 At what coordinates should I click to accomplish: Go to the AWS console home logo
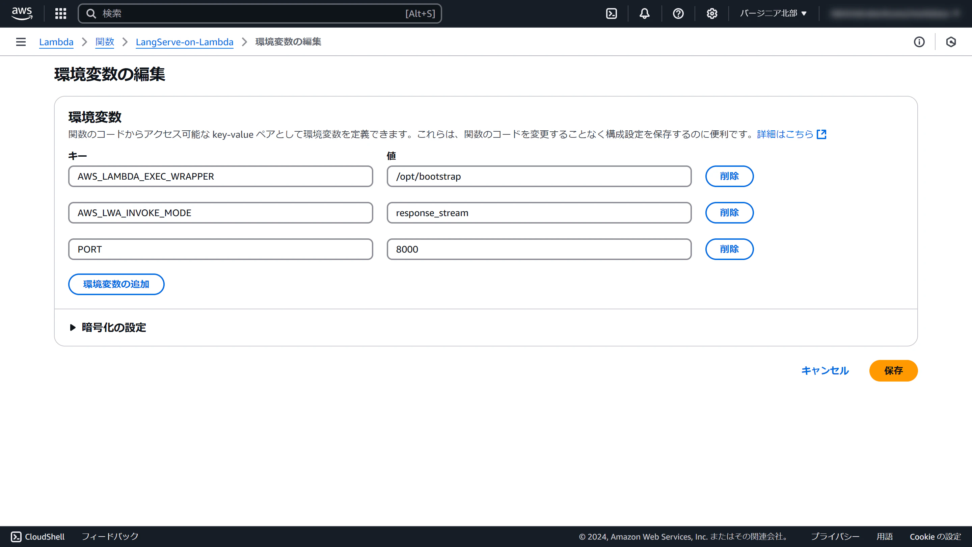click(22, 14)
